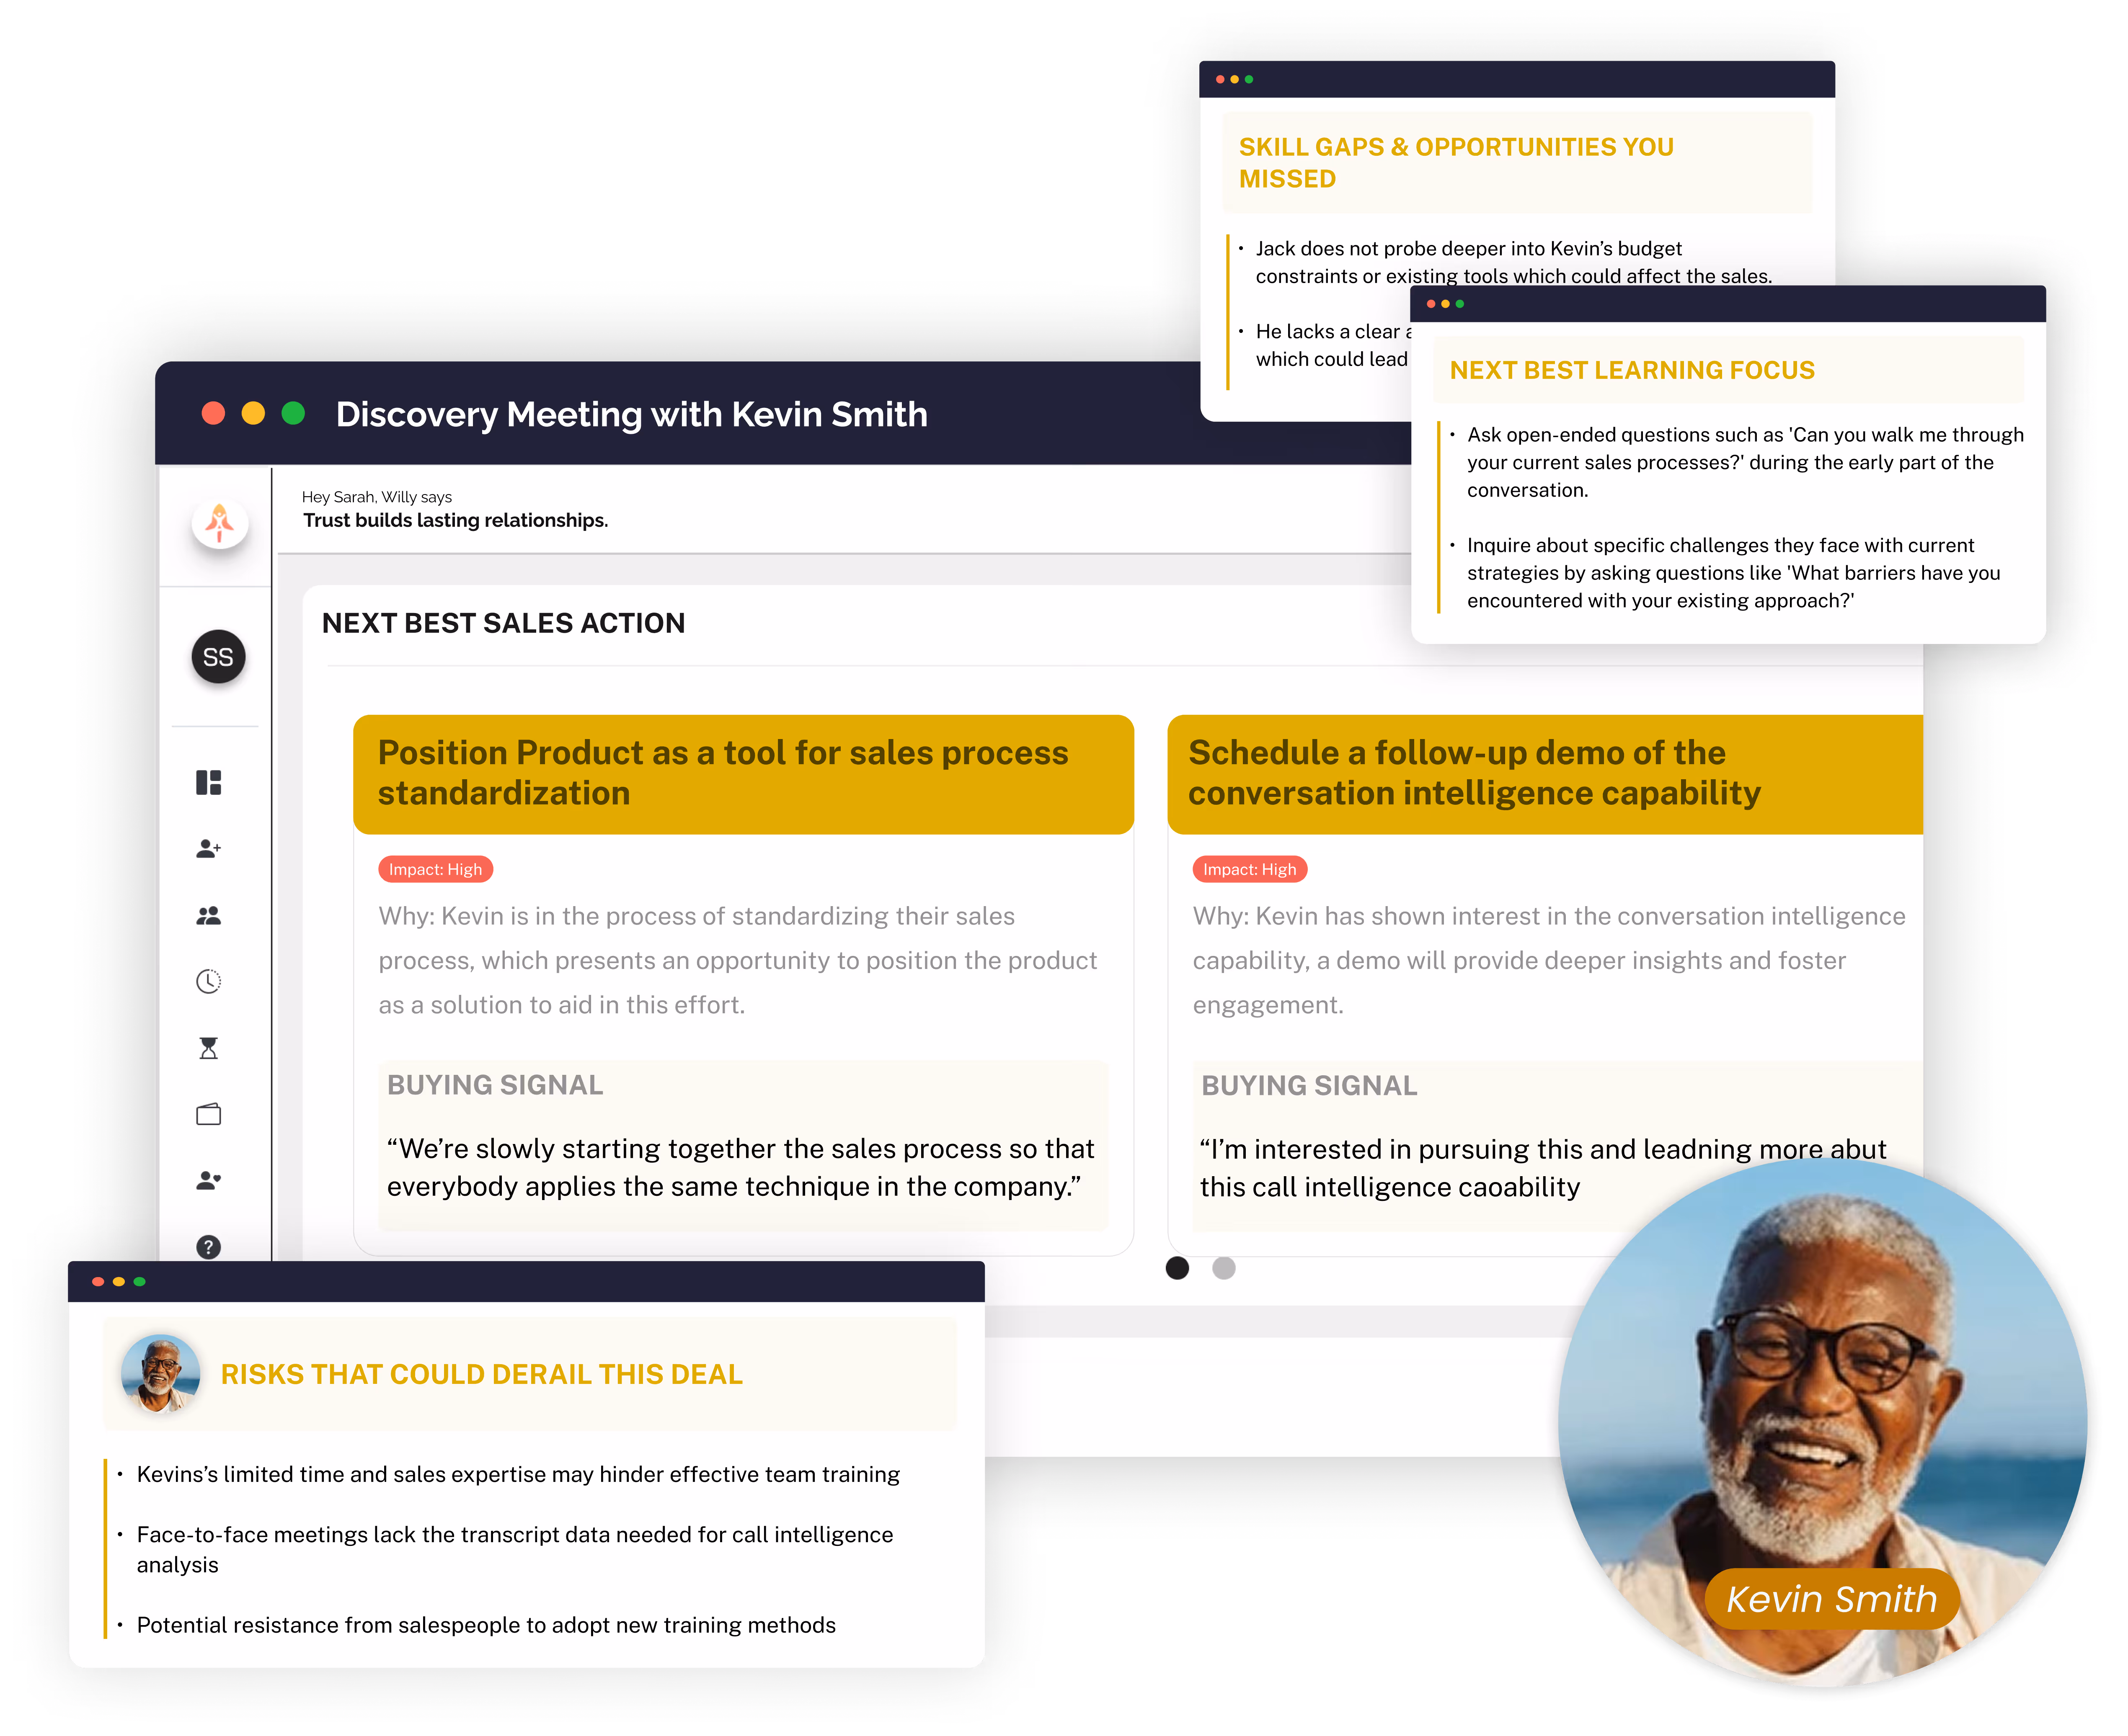The image size is (2128, 1736).
Task: Click Impact: High badge on first card
Action: coord(435,869)
